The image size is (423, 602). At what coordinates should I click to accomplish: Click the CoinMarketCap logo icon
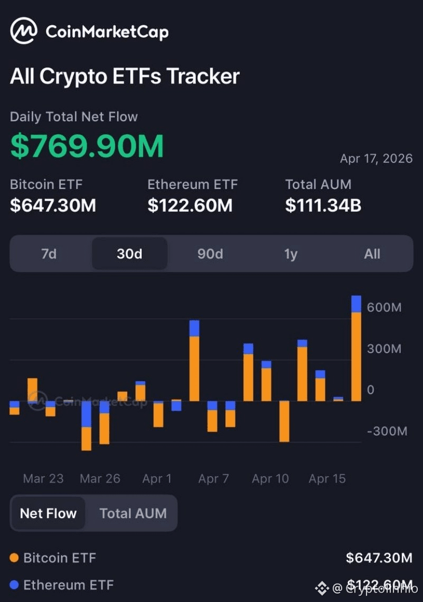24,31
